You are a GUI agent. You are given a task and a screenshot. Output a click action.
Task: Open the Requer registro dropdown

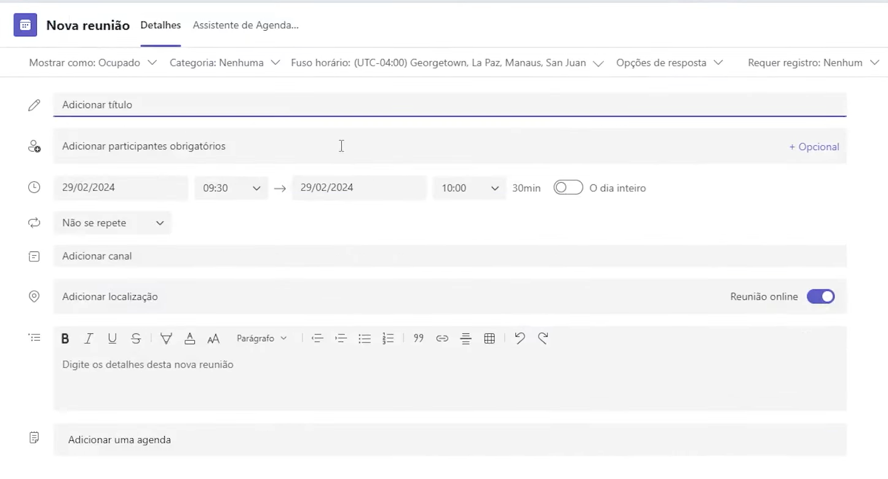[814, 63]
